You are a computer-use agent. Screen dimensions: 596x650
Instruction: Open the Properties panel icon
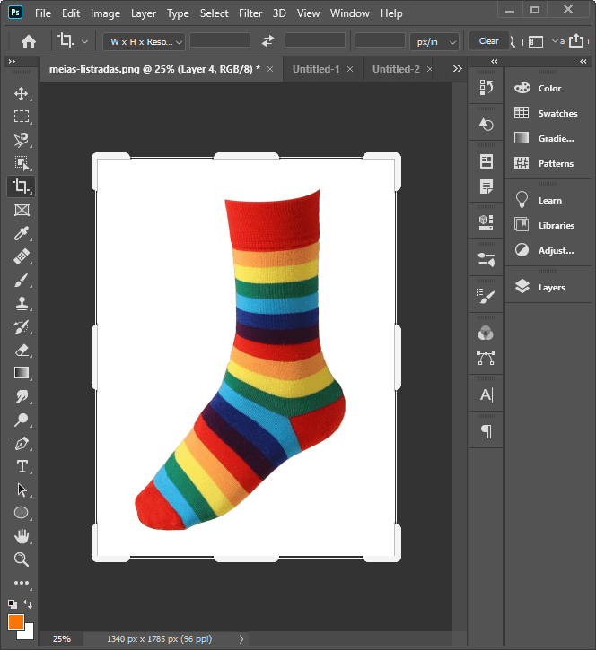pyautogui.click(x=486, y=222)
